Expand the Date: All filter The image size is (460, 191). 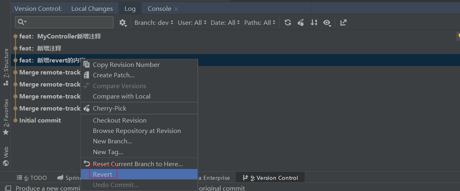(x=225, y=23)
